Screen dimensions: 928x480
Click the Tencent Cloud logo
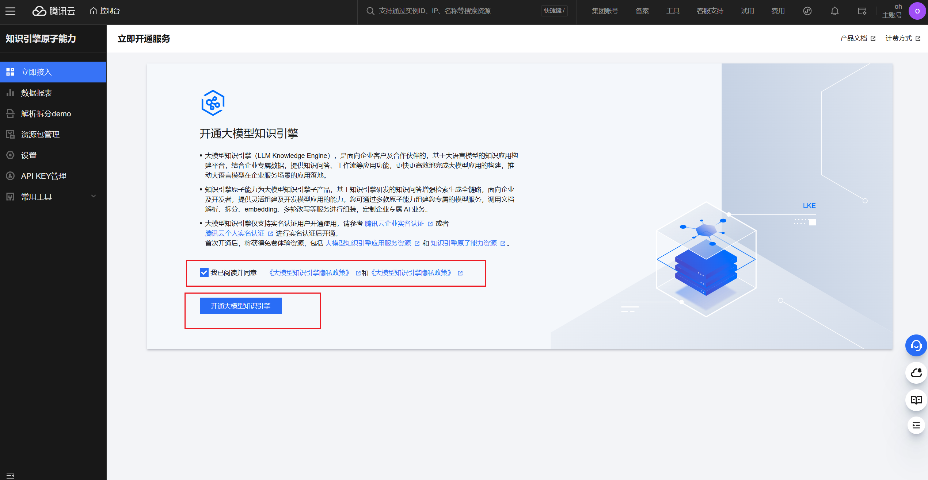[54, 11]
